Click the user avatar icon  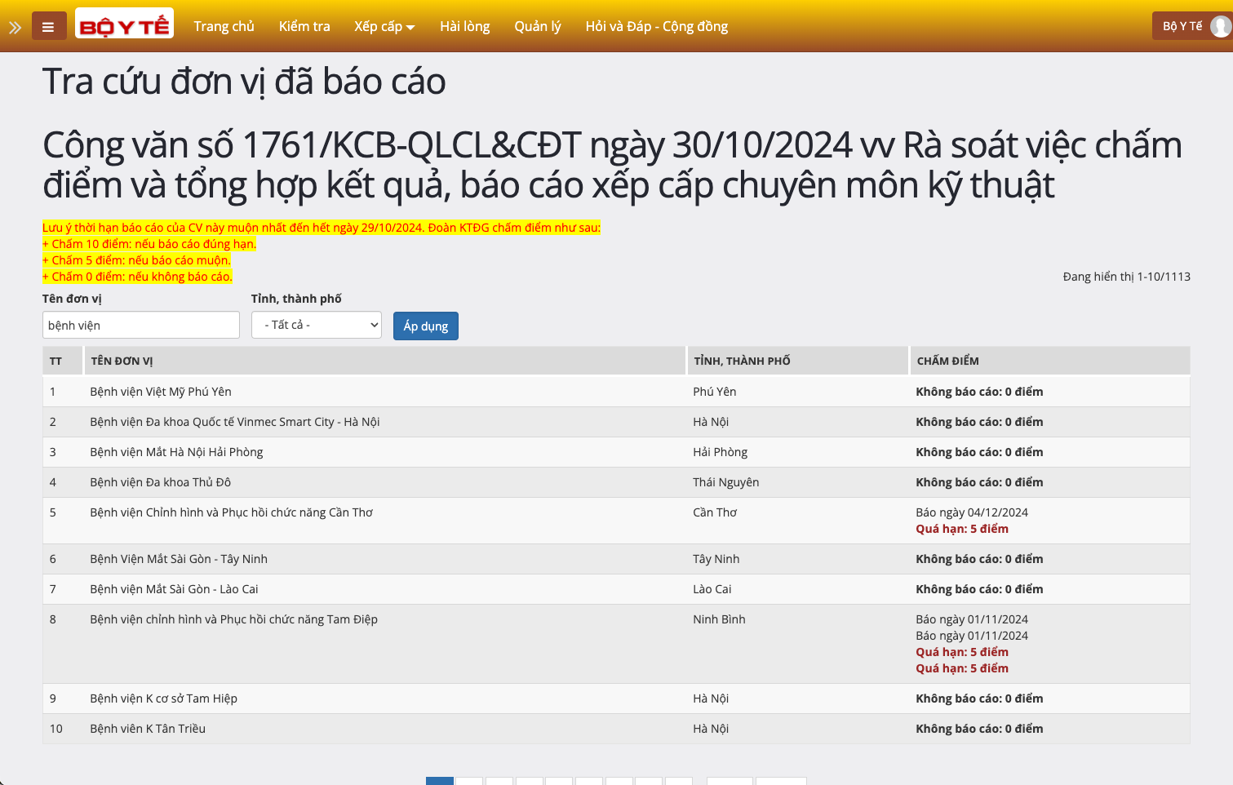(1220, 26)
